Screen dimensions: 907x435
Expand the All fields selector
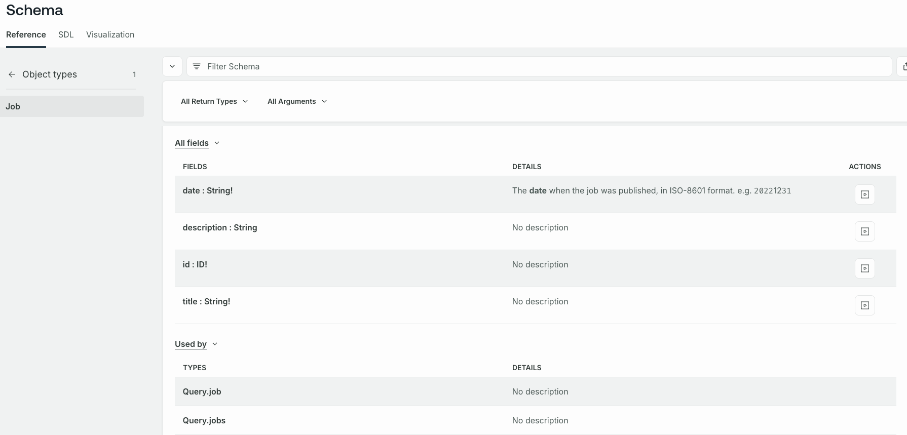click(x=197, y=143)
